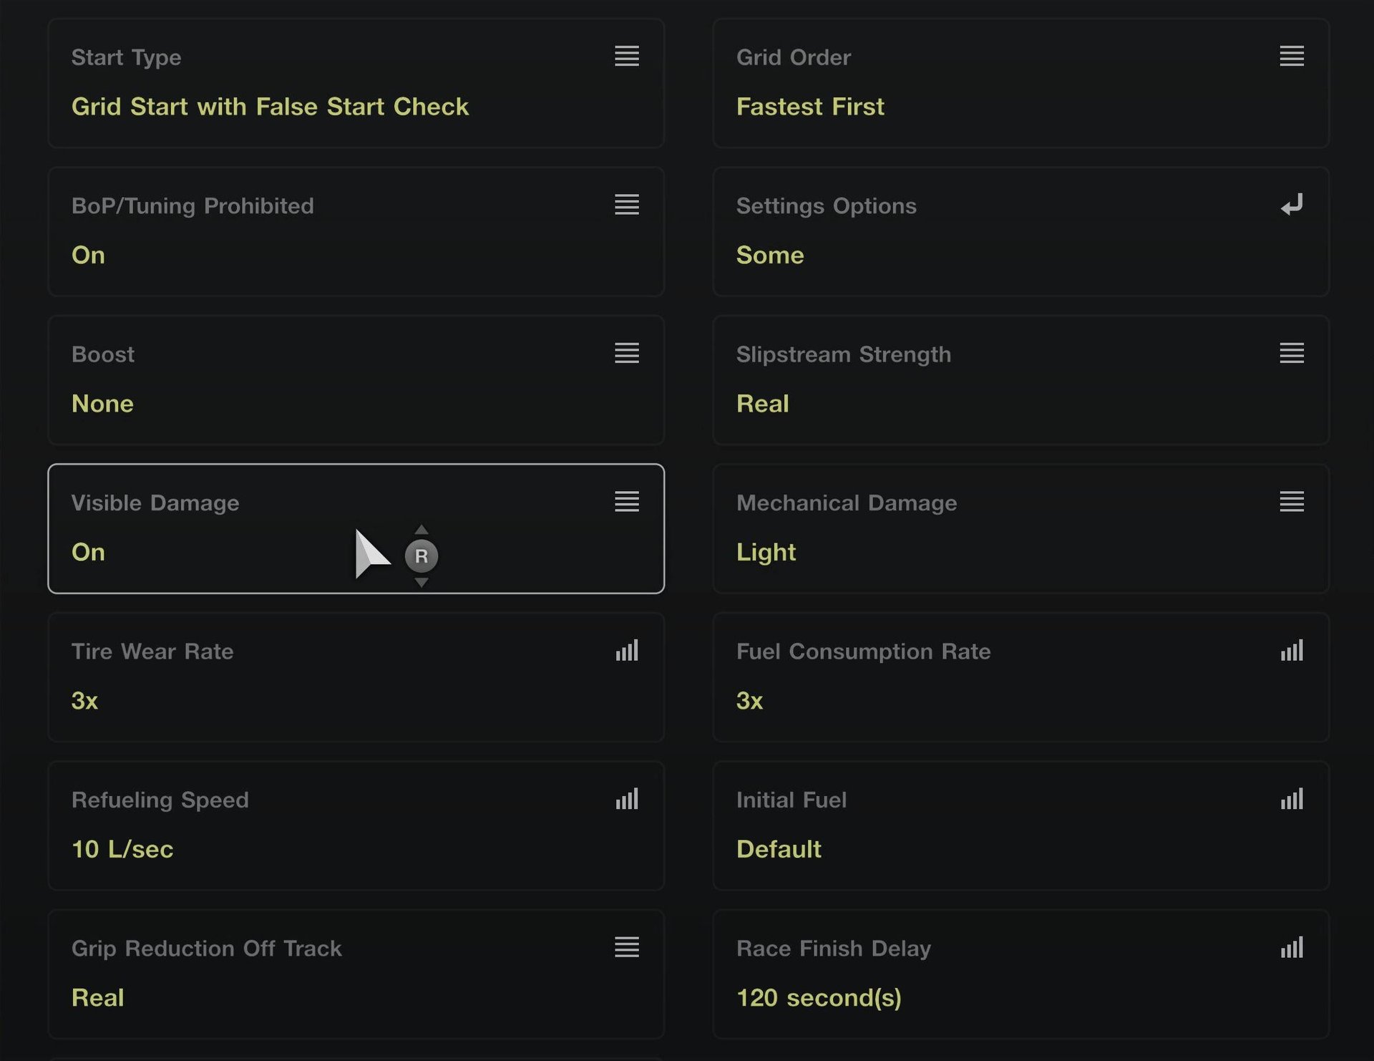Open the Mechanical Damage options list

pos(1291,501)
